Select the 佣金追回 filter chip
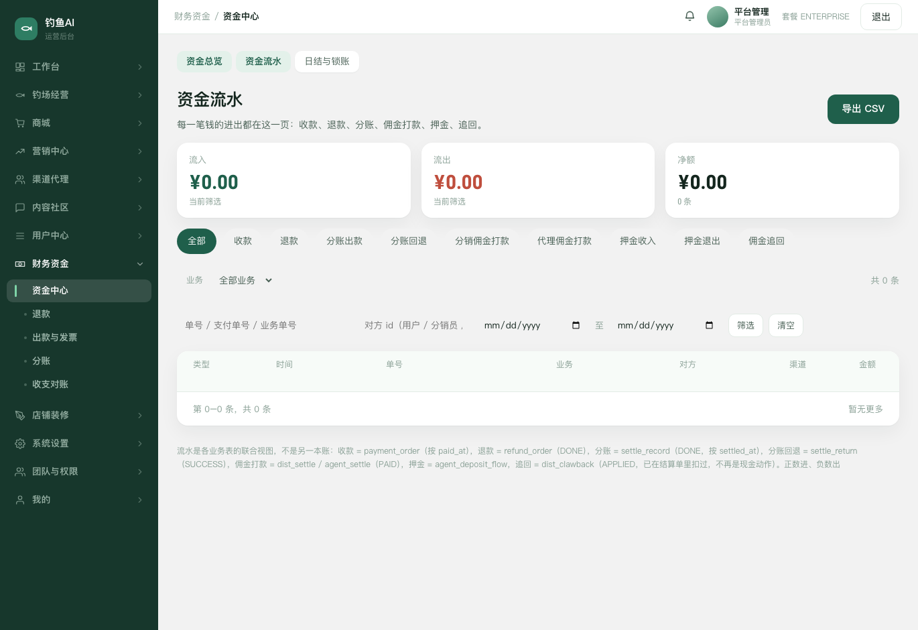The height and width of the screenshot is (630, 918). (x=766, y=241)
